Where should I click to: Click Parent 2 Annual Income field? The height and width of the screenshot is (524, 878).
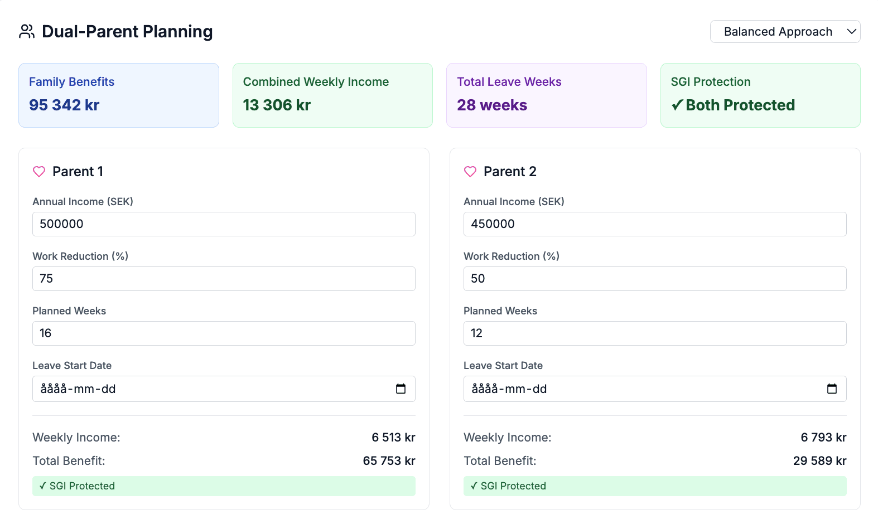654,224
